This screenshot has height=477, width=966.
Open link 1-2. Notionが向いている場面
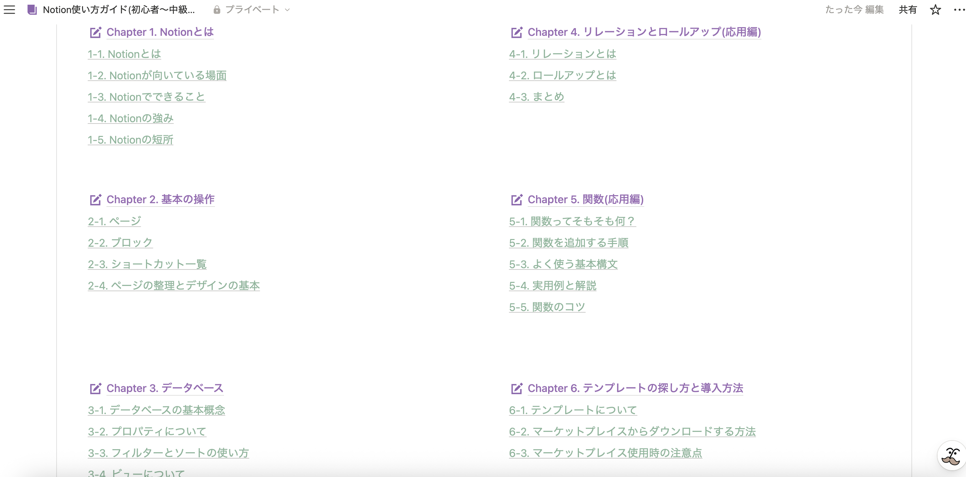pos(157,76)
